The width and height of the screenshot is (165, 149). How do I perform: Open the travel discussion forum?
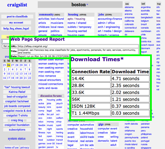(59, 144)
